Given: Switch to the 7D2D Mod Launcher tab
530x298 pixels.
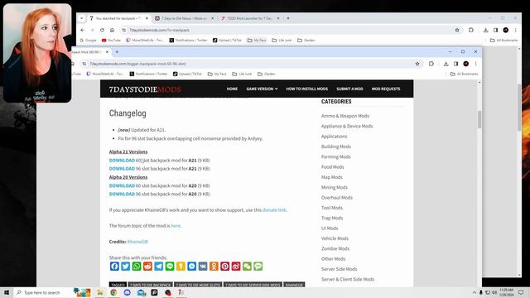Looking at the screenshot, I should click(250, 18).
